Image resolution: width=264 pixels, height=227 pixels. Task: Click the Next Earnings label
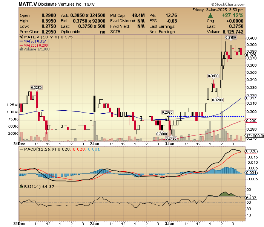[x=163, y=32]
